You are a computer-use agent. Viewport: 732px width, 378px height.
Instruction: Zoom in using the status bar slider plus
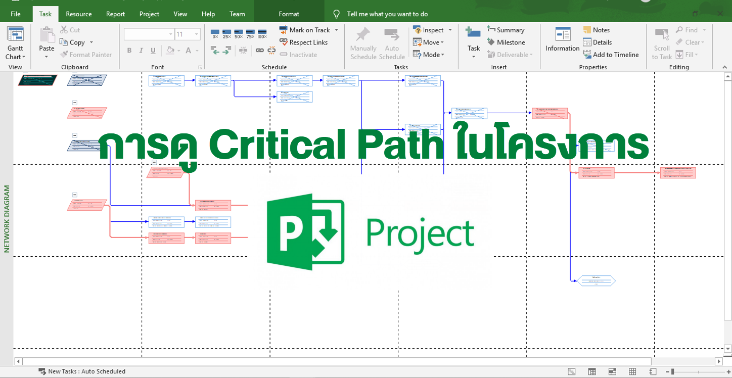click(728, 371)
